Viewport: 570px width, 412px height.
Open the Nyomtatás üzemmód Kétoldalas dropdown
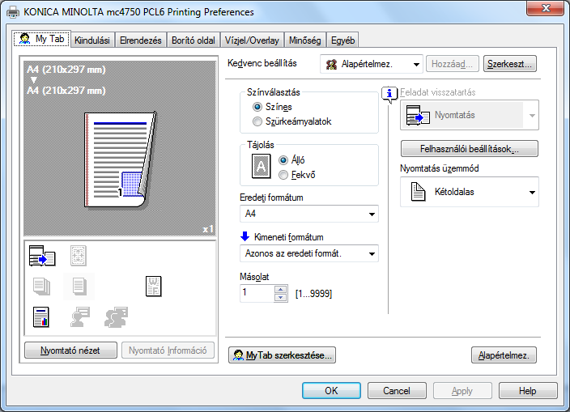pyautogui.click(x=470, y=192)
